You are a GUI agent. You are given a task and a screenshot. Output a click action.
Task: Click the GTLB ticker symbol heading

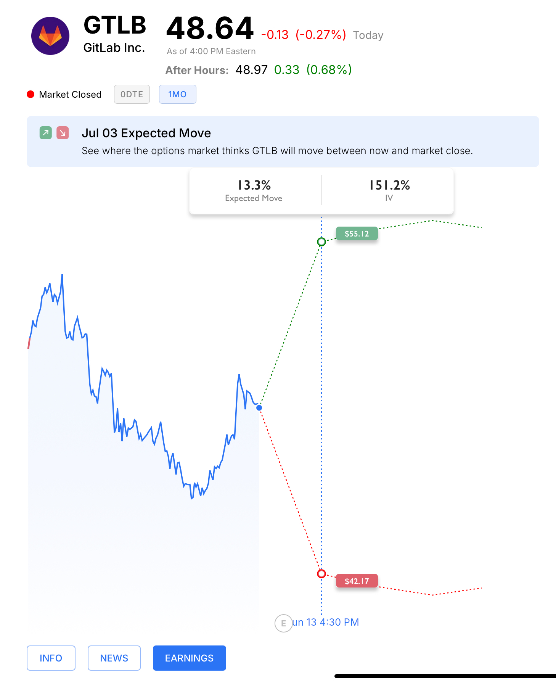point(115,25)
